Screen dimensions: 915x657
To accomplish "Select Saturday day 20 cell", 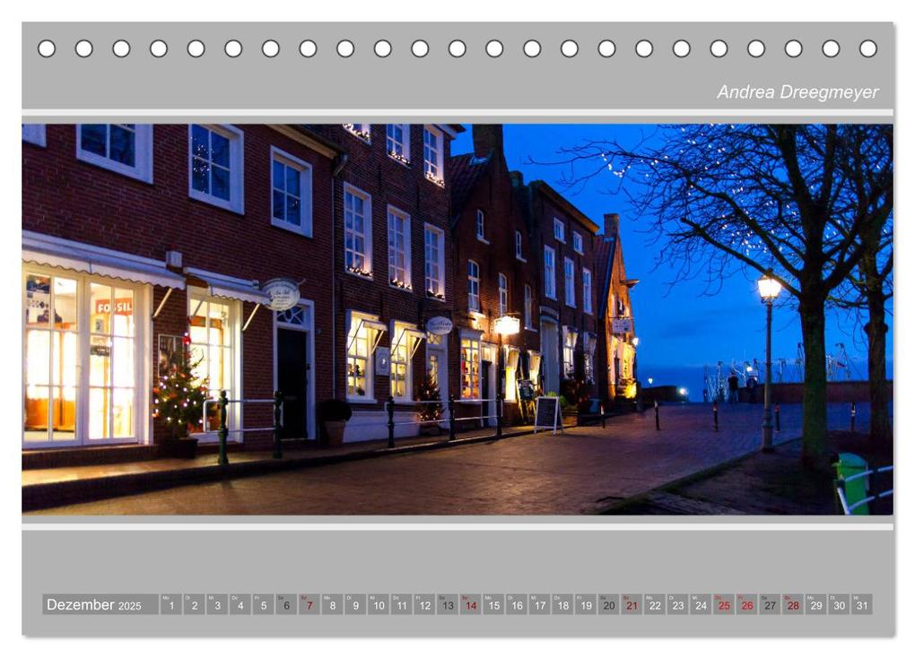I will (609, 604).
